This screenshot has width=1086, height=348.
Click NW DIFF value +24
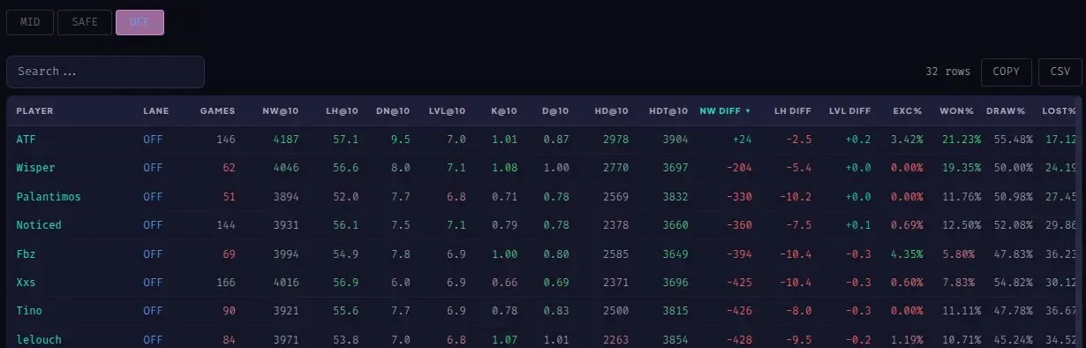click(x=742, y=140)
